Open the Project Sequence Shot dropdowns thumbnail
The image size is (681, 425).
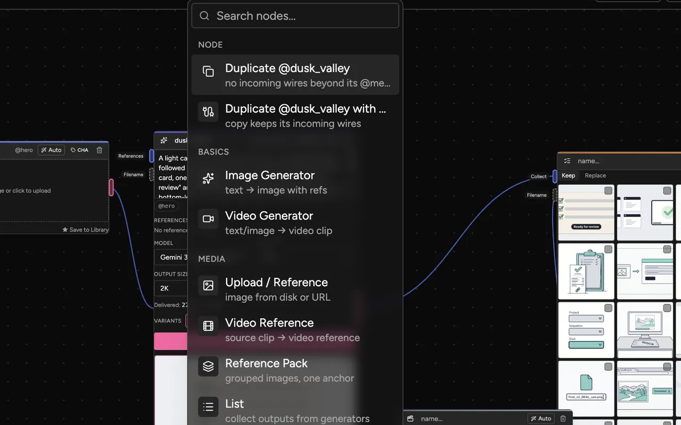(586, 330)
